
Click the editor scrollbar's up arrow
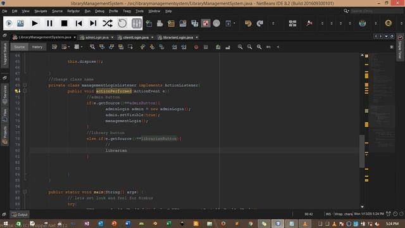[362, 55]
